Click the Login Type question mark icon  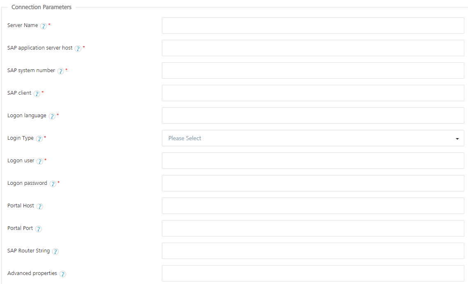(39, 138)
